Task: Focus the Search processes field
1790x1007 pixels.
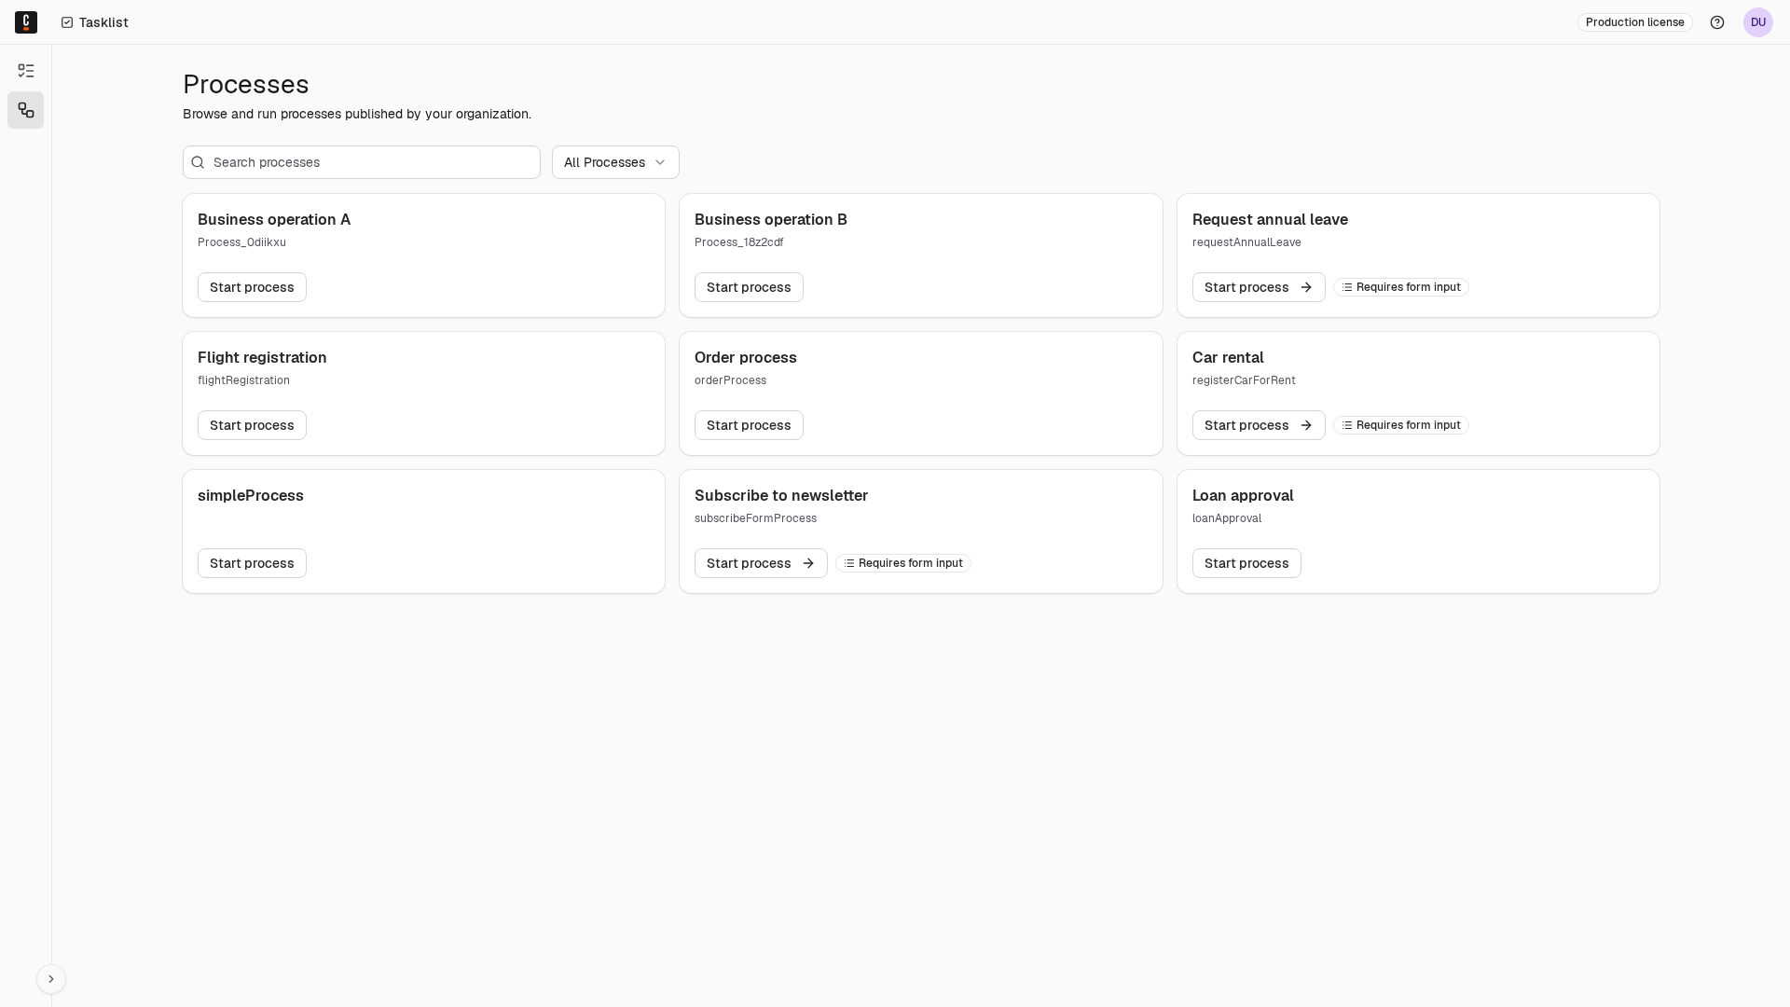Action: coord(362,162)
